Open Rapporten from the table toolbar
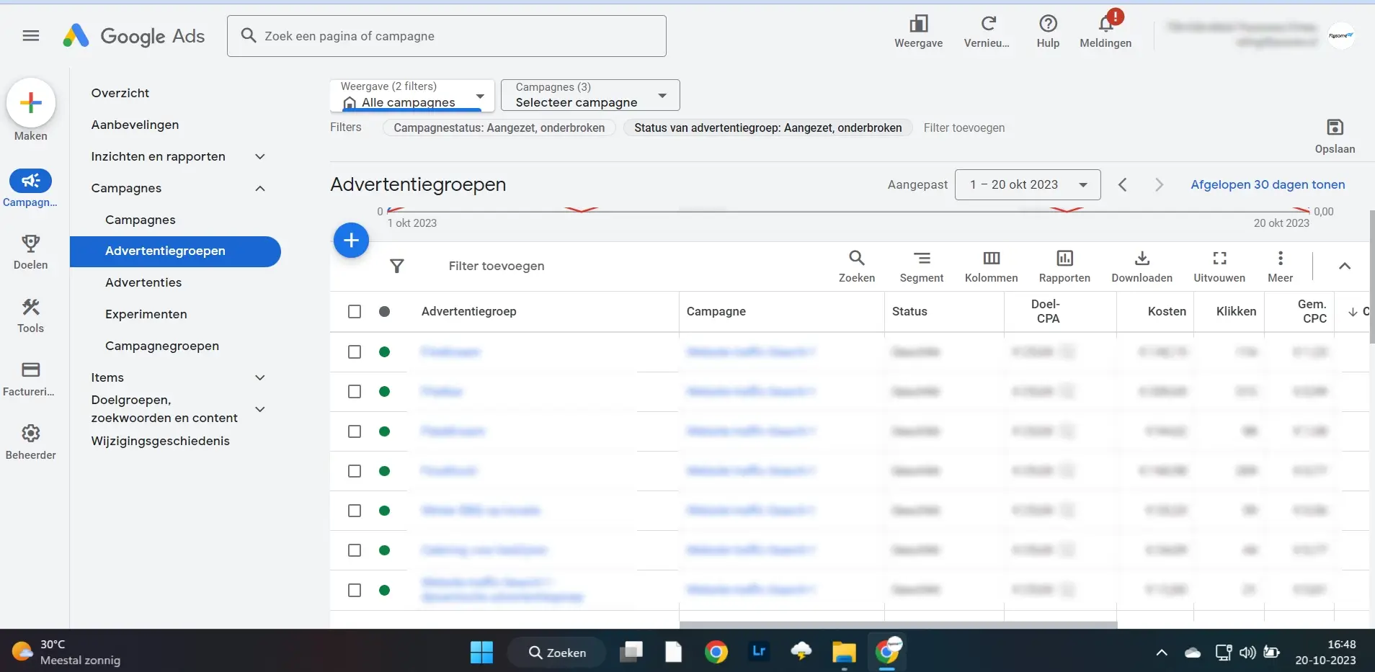The image size is (1375, 672). (1064, 259)
